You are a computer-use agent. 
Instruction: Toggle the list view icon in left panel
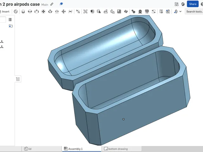coord(10,20)
